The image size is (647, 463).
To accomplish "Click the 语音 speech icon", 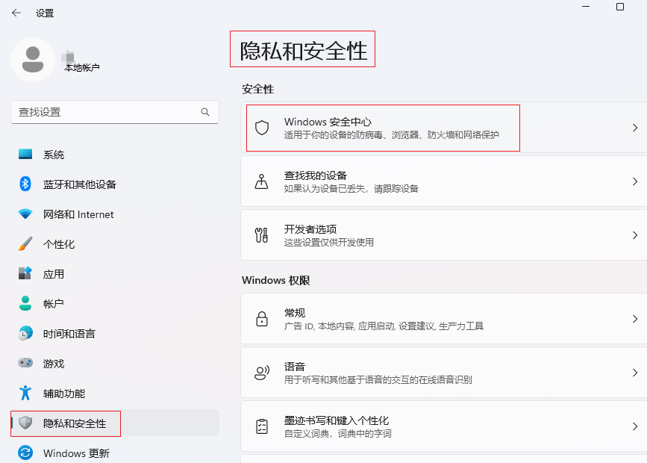I will pyautogui.click(x=262, y=373).
